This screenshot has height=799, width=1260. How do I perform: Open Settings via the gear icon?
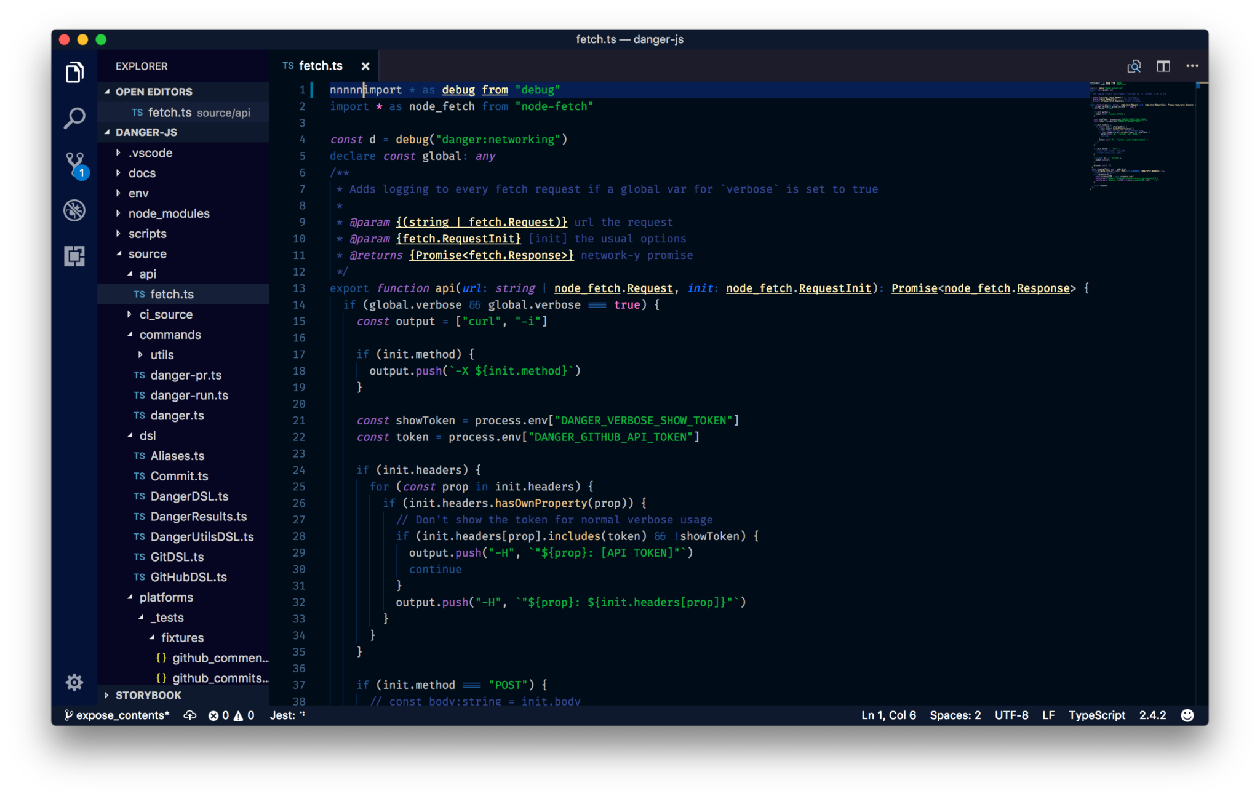(x=74, y=682)
